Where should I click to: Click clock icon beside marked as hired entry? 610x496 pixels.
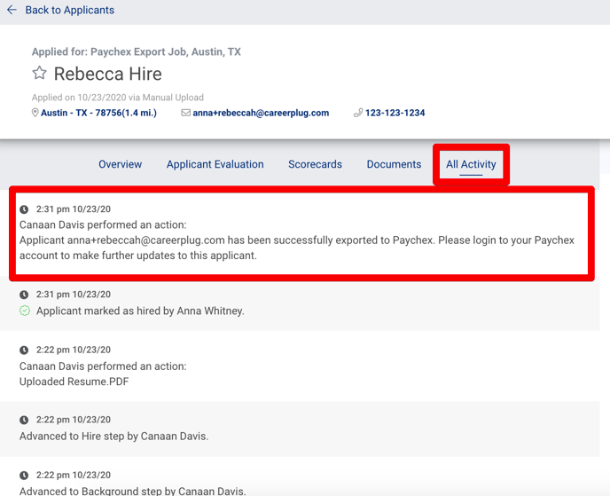tap(24, 295)
